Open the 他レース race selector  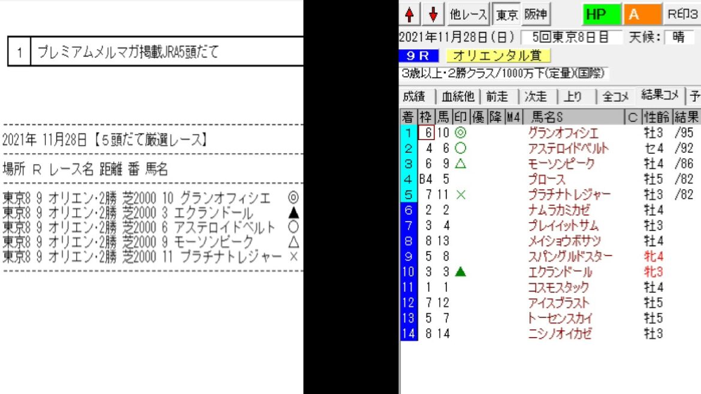point(468,14)
